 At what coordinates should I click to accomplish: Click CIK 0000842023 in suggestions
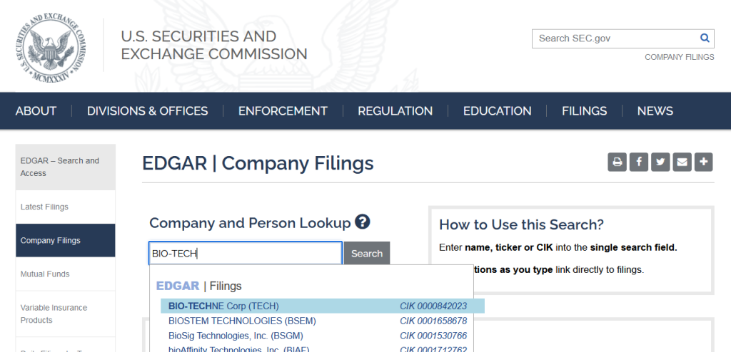coord(433,306)
